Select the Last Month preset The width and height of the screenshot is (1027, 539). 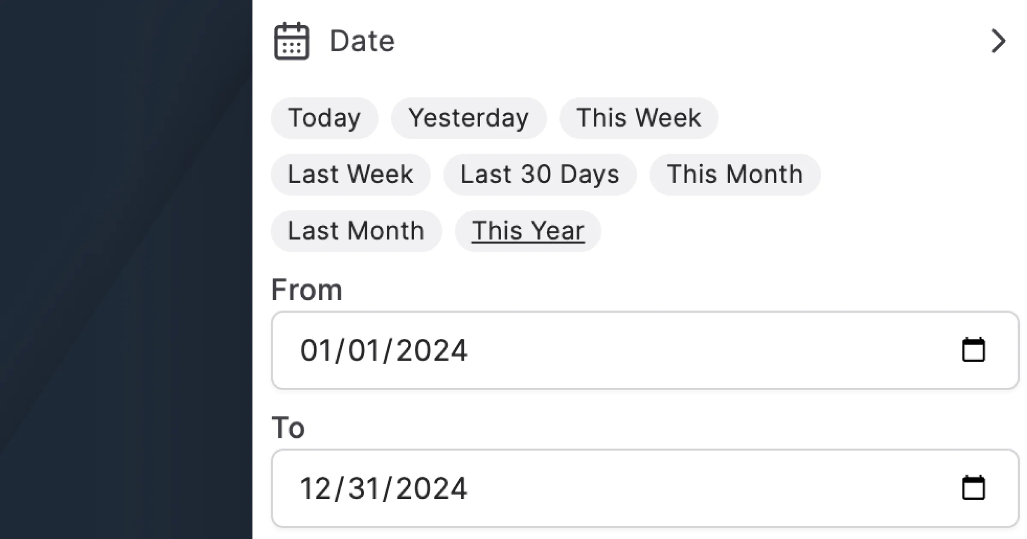point(356,231)
